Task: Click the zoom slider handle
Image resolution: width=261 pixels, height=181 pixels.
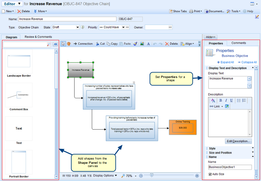Action: 151,176
